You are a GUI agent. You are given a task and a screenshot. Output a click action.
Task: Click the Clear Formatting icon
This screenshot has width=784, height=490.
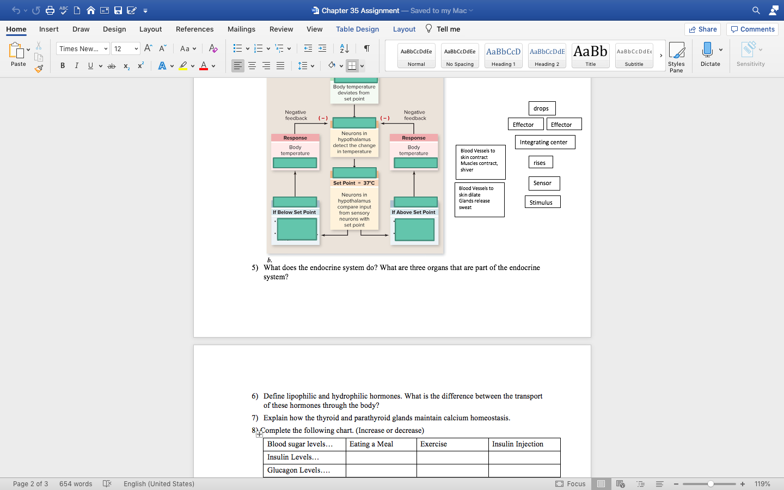click(x=213, y=48)
